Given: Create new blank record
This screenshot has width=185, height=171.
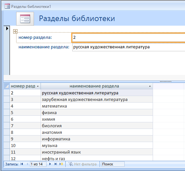Looking at the screenshot, I should tap(61, 164).
